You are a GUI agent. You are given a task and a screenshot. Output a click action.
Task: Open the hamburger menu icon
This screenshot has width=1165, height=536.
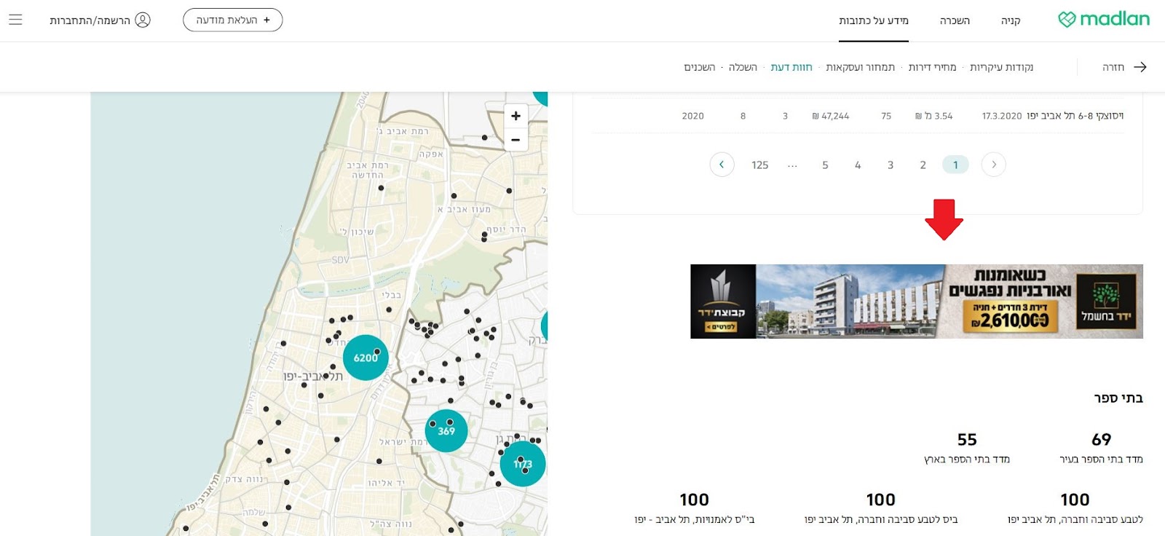click(15, 20)
